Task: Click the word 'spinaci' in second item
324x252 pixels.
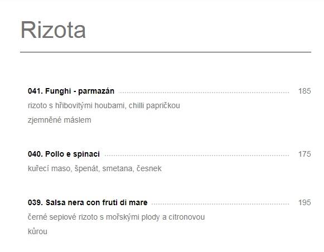Action: tap(86, 154)
